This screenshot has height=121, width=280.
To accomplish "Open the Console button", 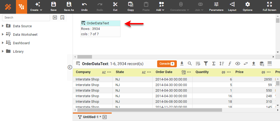I will coord(167,64).
